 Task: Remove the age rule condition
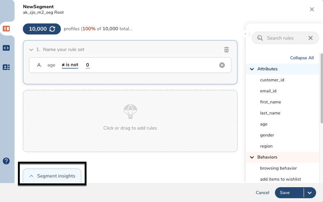(222, 65)
